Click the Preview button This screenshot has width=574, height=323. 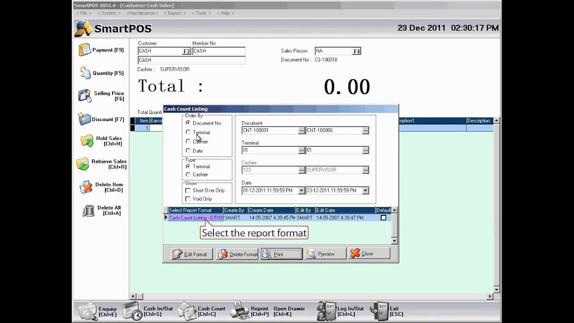326,254
